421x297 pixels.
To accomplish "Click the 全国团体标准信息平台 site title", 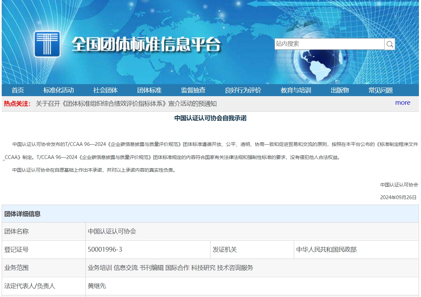I will pyautogui.click(x=146, y=45).
